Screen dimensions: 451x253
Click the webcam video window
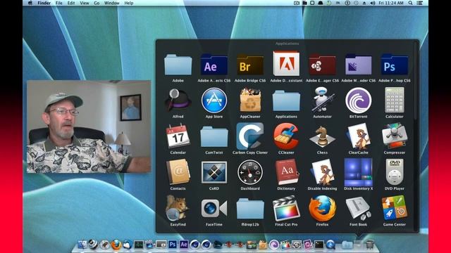coord(89,126)
